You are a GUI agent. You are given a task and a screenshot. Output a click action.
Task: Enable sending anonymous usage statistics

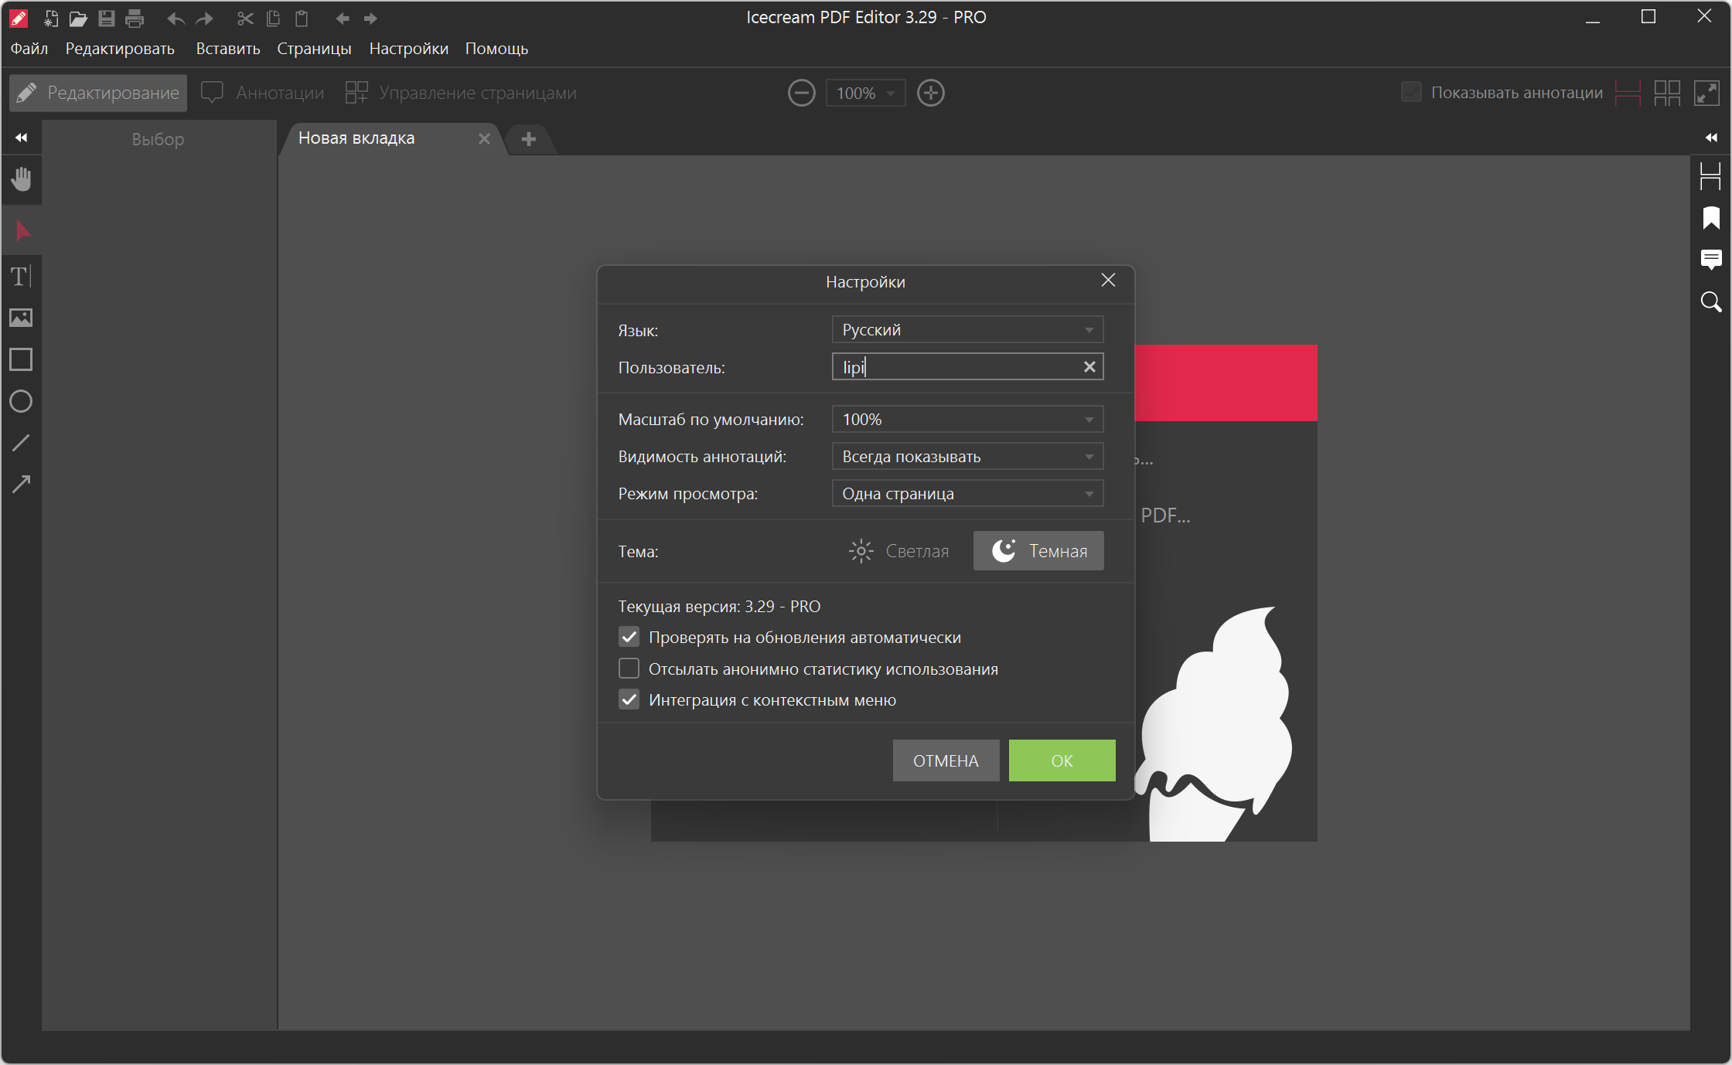(x=629, y=669)
